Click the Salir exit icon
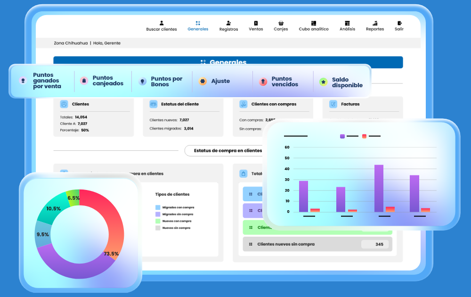Image resolution: width=471 pixels, height=297 pixels. pyautogui.click(x=399, y=23)
